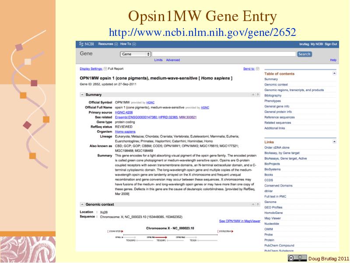Open the Conserved Domains link
The height and width of the screenshot is (263, 350).
278,185
